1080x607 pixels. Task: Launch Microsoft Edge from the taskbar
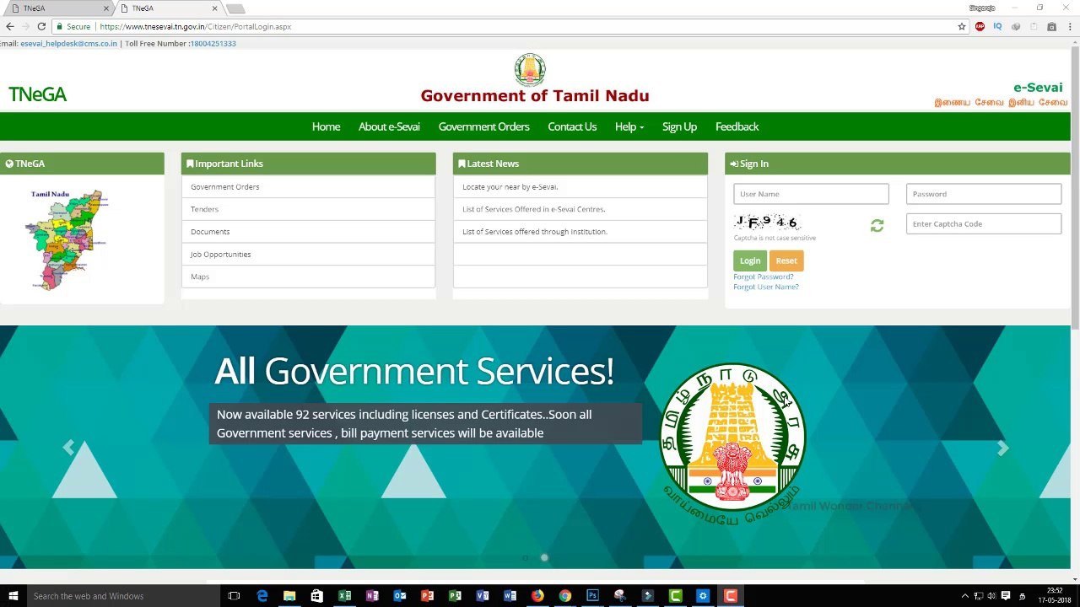262,596
